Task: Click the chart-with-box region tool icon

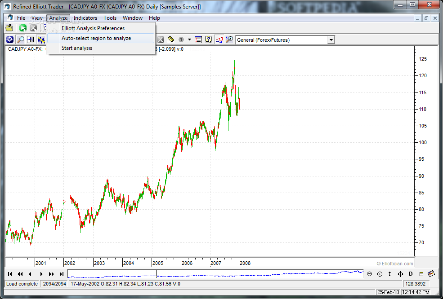Action: coord(31,40)
